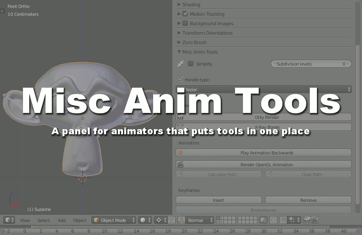The width and height of the screenshot is (362, 235).
Task: Open the Normal transform orientation dropdown
Action: (x=200, y=220)
